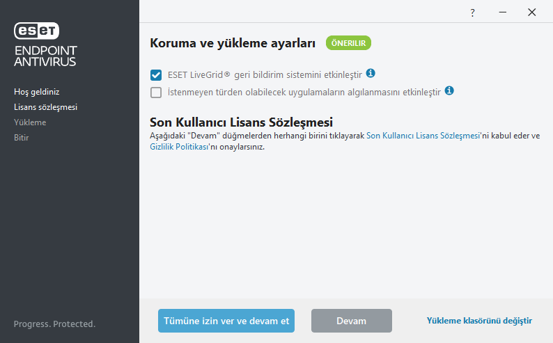Click Tümüne izin ver ve devam et
553x343 pixels.
click(226, 321)
